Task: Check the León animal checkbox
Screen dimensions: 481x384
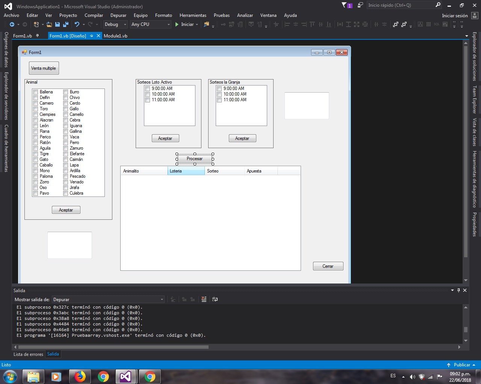Action: [35, 126]
